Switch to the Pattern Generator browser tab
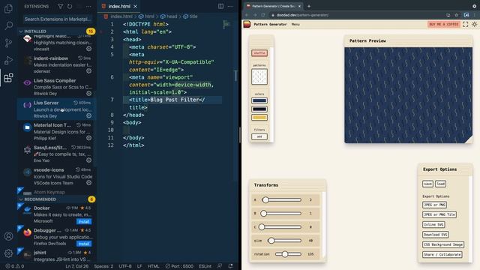The width and height of the screenshot is (480, 270). pyautogui.click(x=273, y=6)
